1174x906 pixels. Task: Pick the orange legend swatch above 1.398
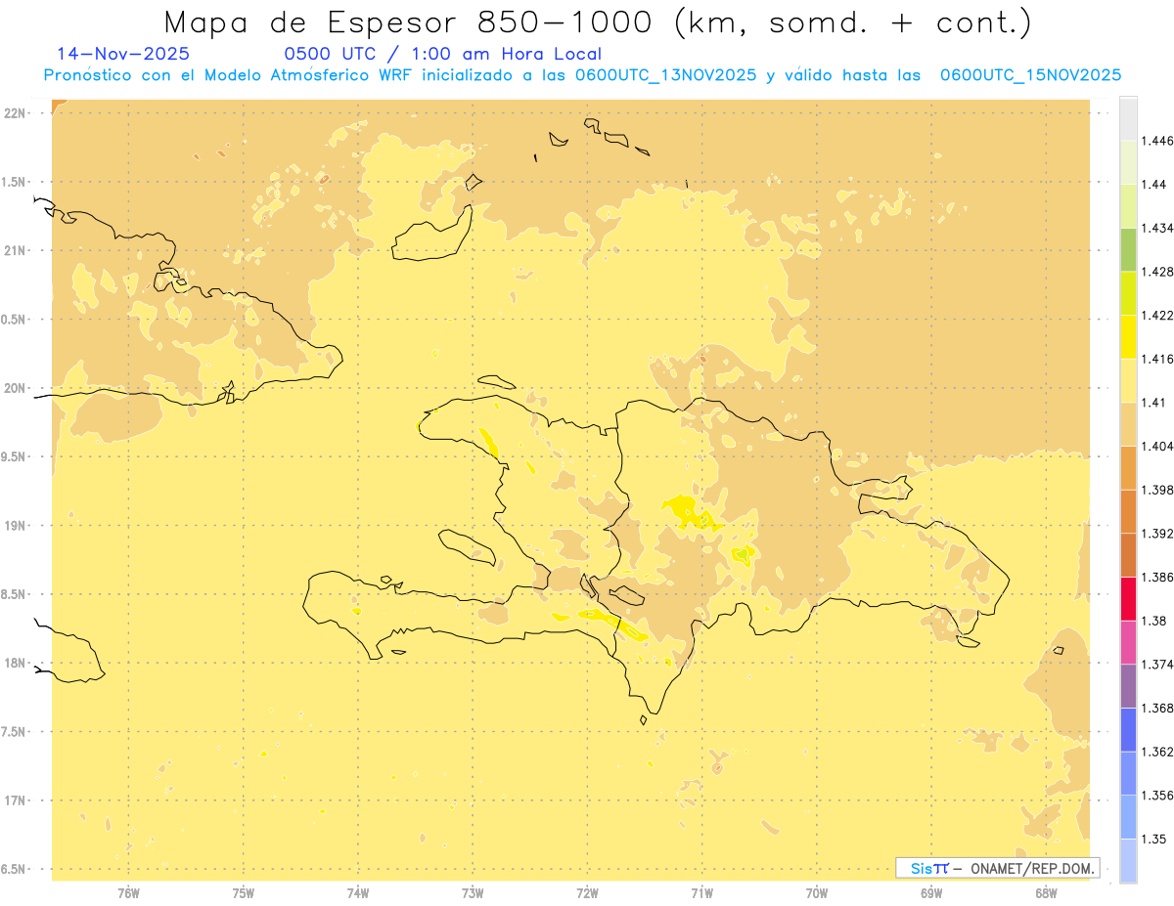click(1128, 467)
